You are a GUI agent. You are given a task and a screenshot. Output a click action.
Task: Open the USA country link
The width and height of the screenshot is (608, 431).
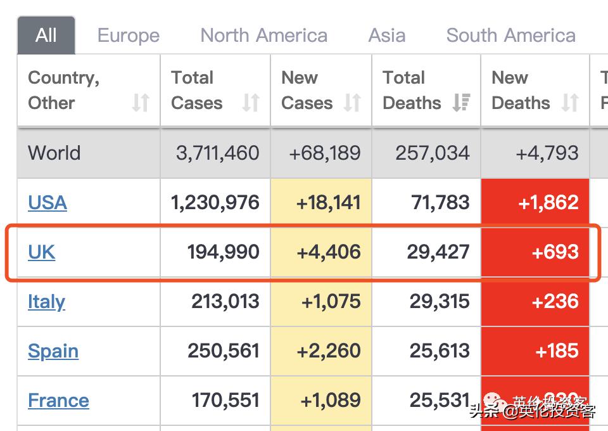coord(47,203)
